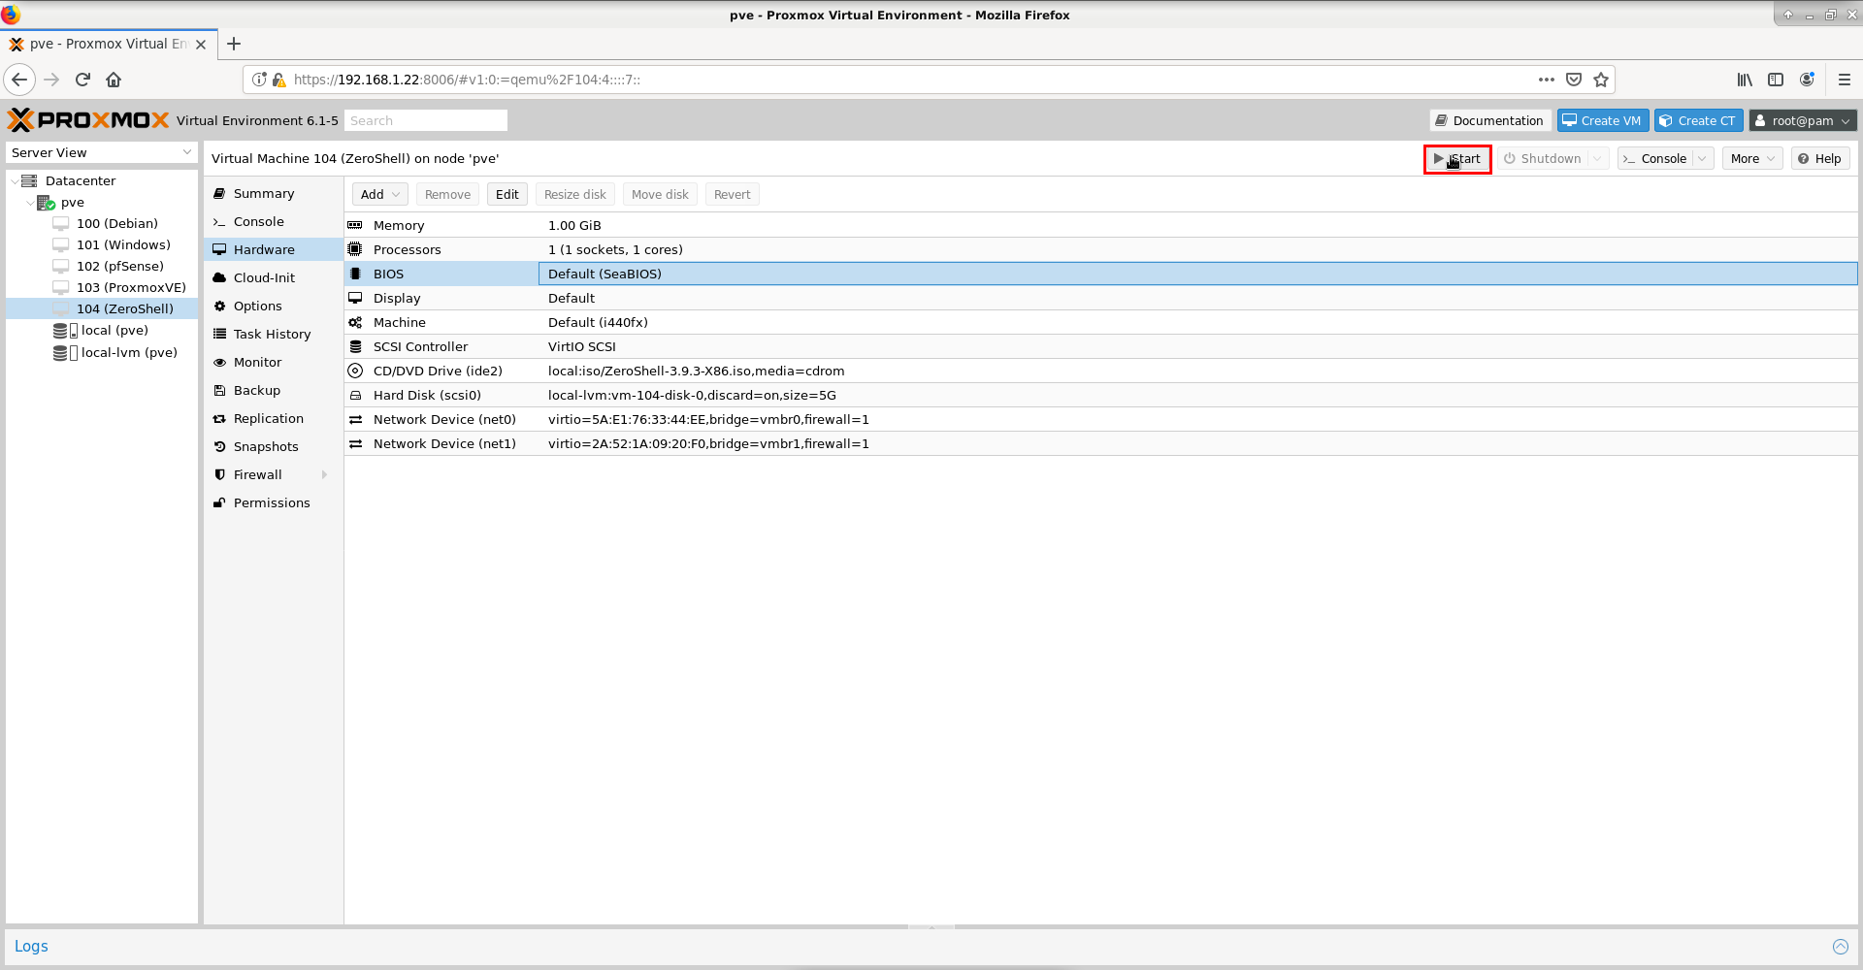Screen dimensions: 1863x970
Task: Select VM 102 (pfSense) in tree
Action: 119,266
